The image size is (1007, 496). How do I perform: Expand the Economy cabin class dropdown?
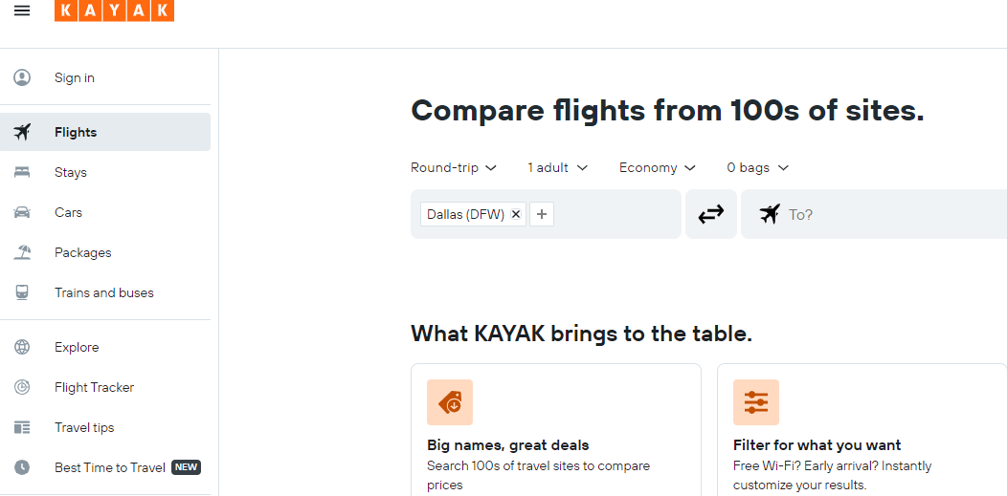pyautogui.click(x=657, y=167)
